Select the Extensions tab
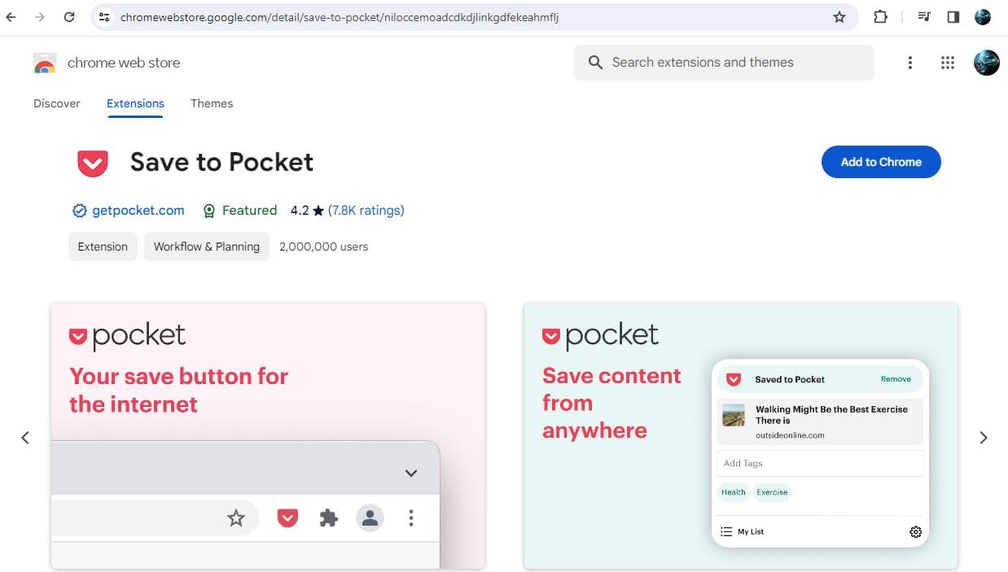Viewport: 1008px width, 572px height. click(135, 103)
